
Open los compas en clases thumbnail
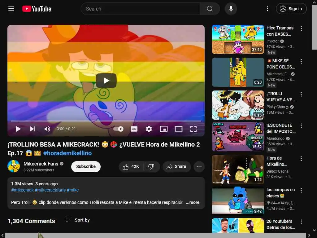point(238,201)
